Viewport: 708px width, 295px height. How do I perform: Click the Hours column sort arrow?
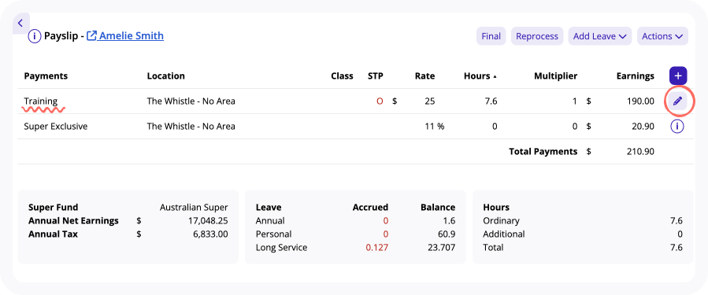[495, 76]
